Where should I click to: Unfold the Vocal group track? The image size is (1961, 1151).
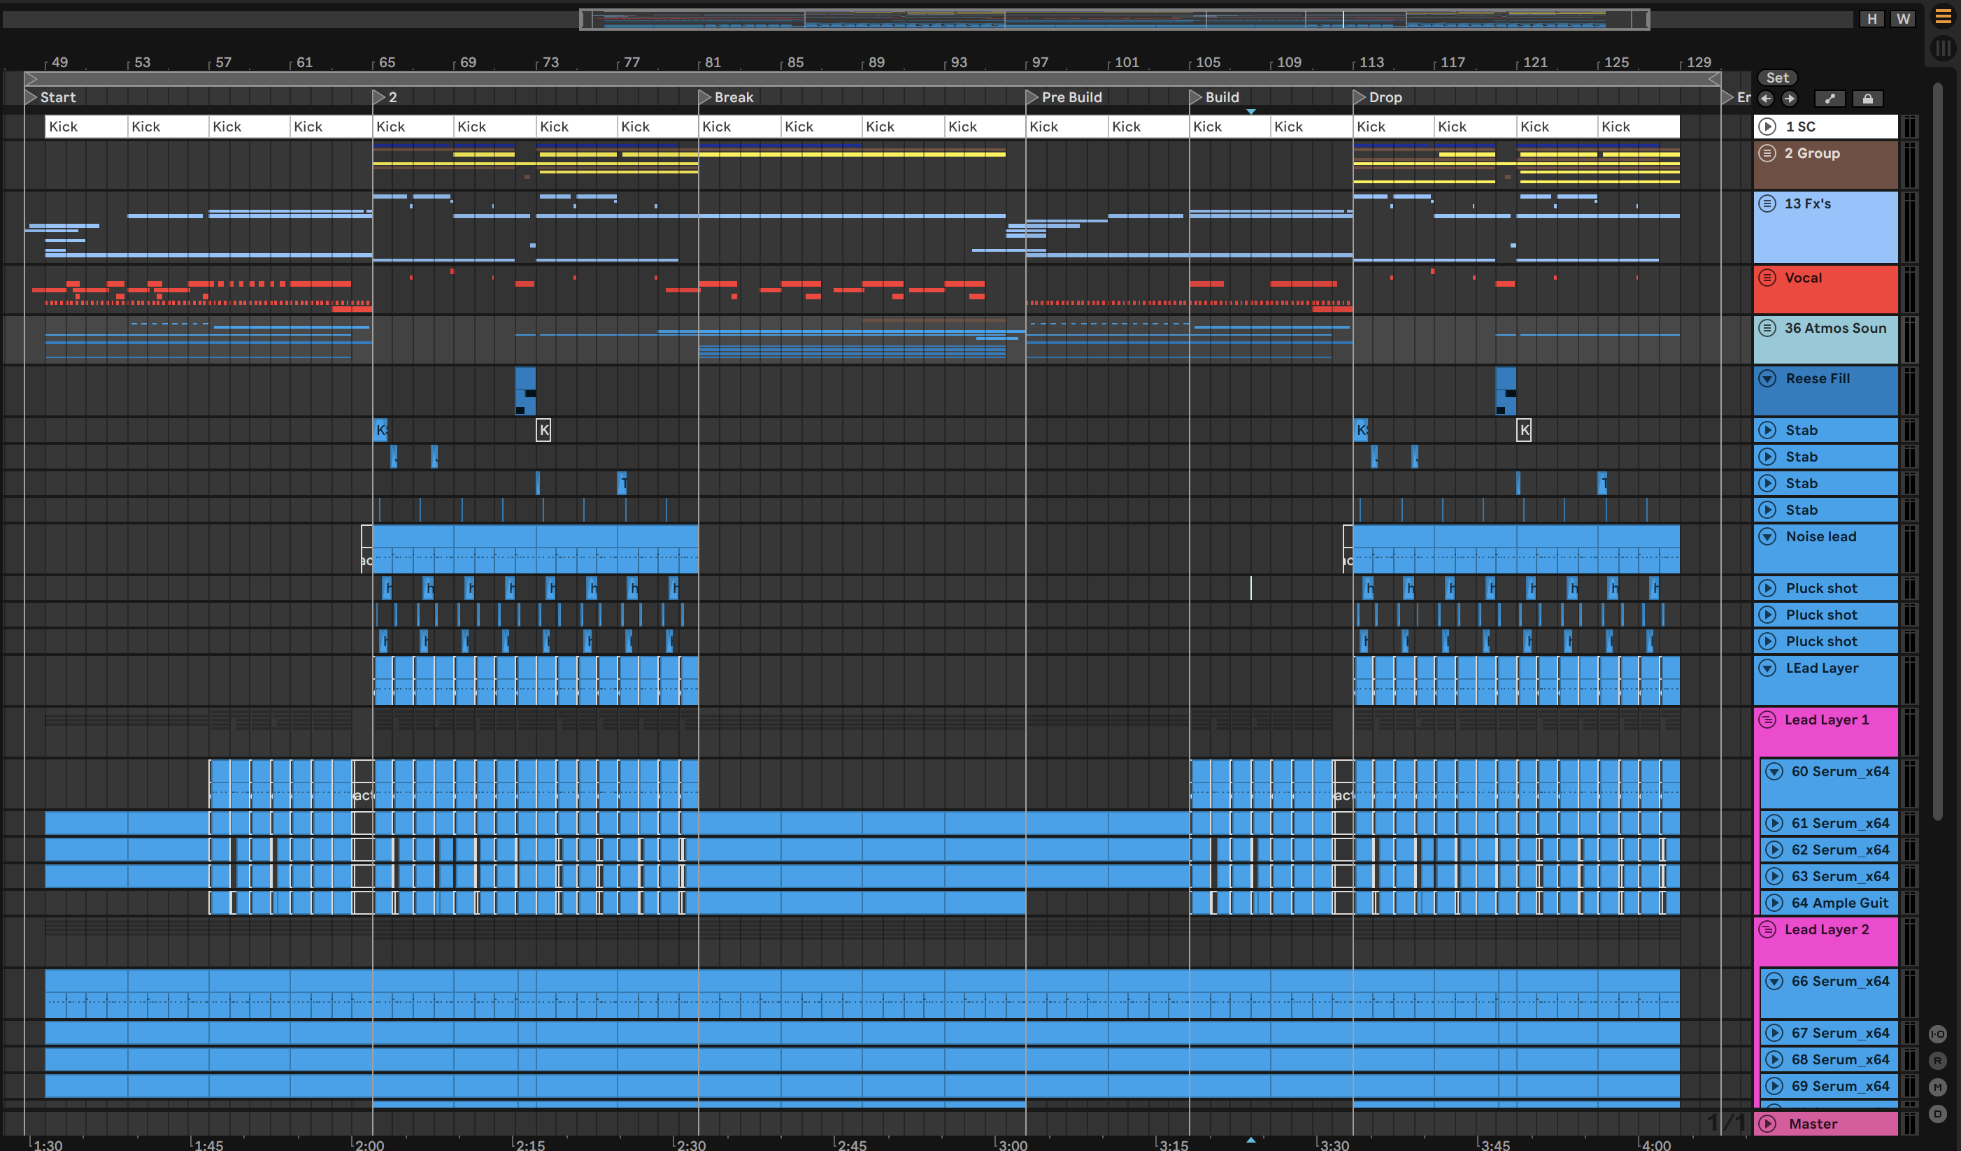click(1767, 278)
